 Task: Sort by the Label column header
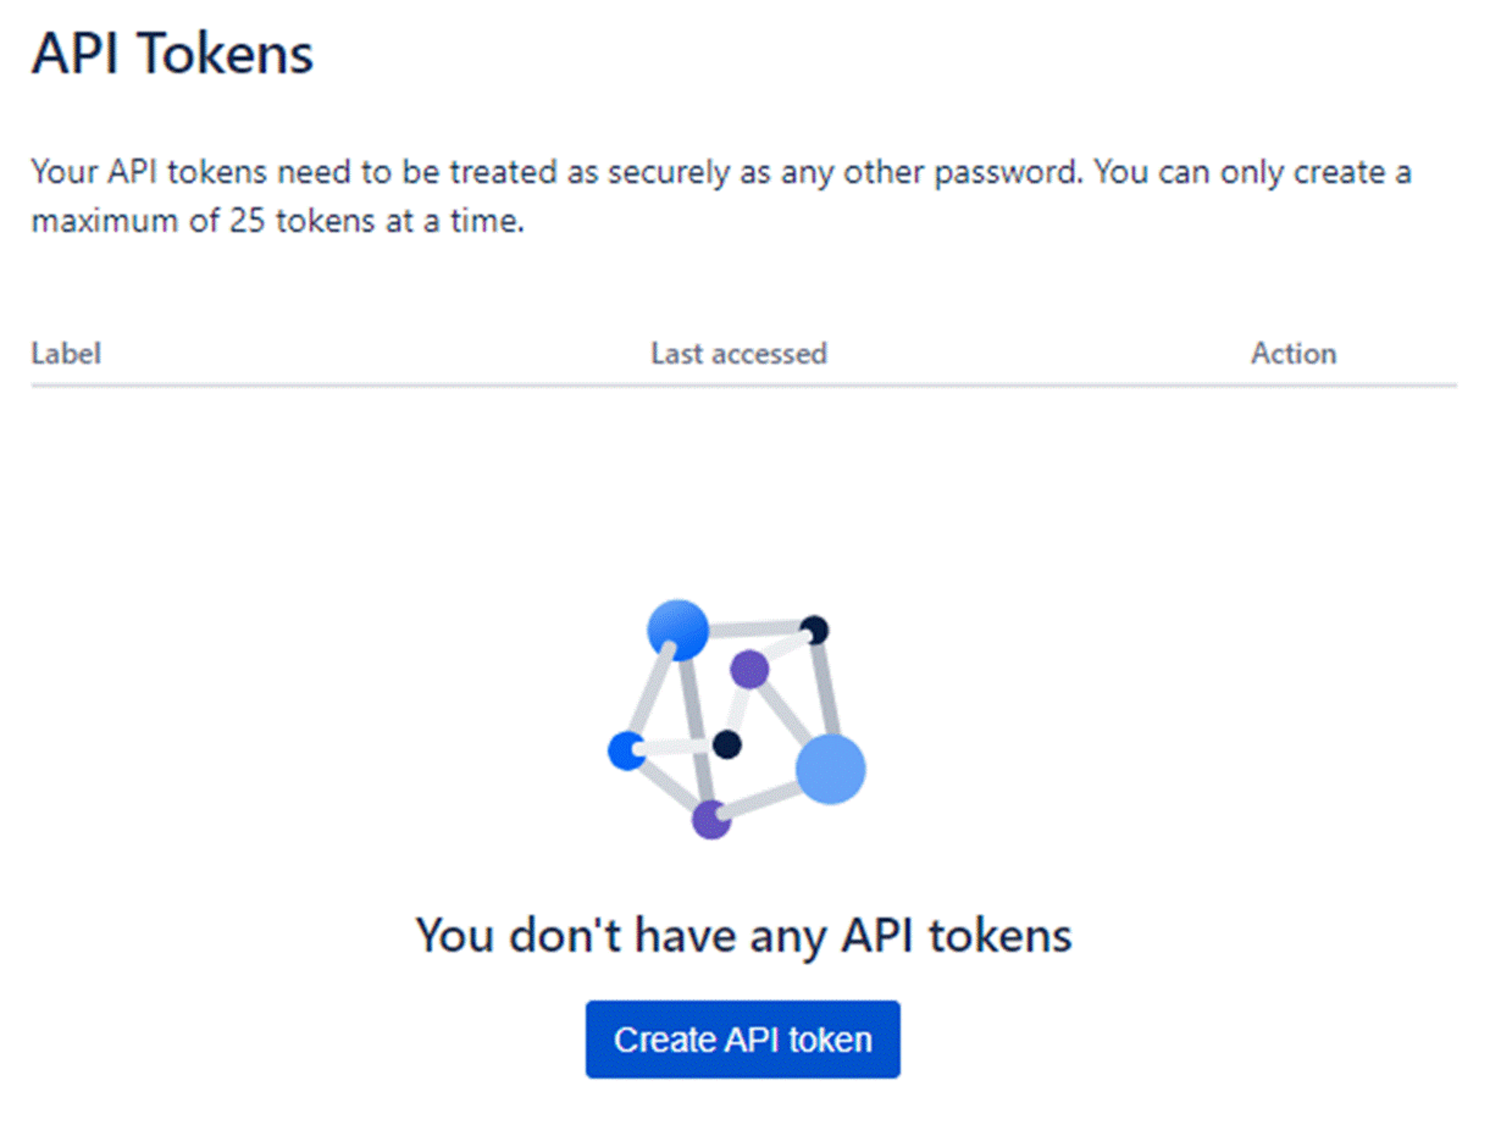66,353
